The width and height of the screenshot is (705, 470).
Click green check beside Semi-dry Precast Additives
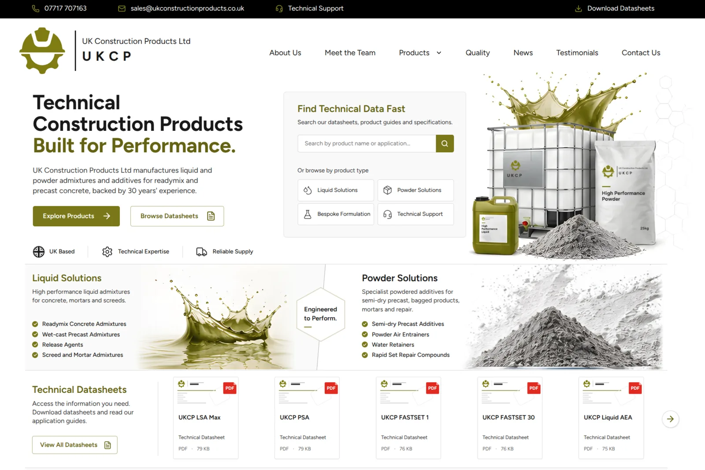click(x=365, y=324)
